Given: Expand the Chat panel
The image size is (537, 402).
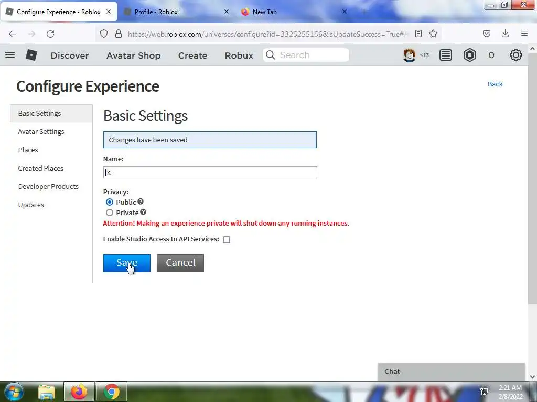Looking at the screenshot, I should (452, 372).
